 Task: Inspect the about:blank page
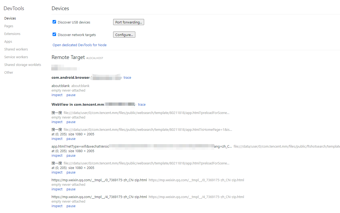[x=57, y=95]
